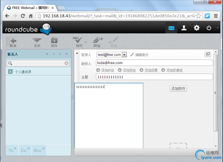Send the message with 发送 icon
Viewport: 223px width, 162px height.
pyautogui.click(x=37, y=40)
